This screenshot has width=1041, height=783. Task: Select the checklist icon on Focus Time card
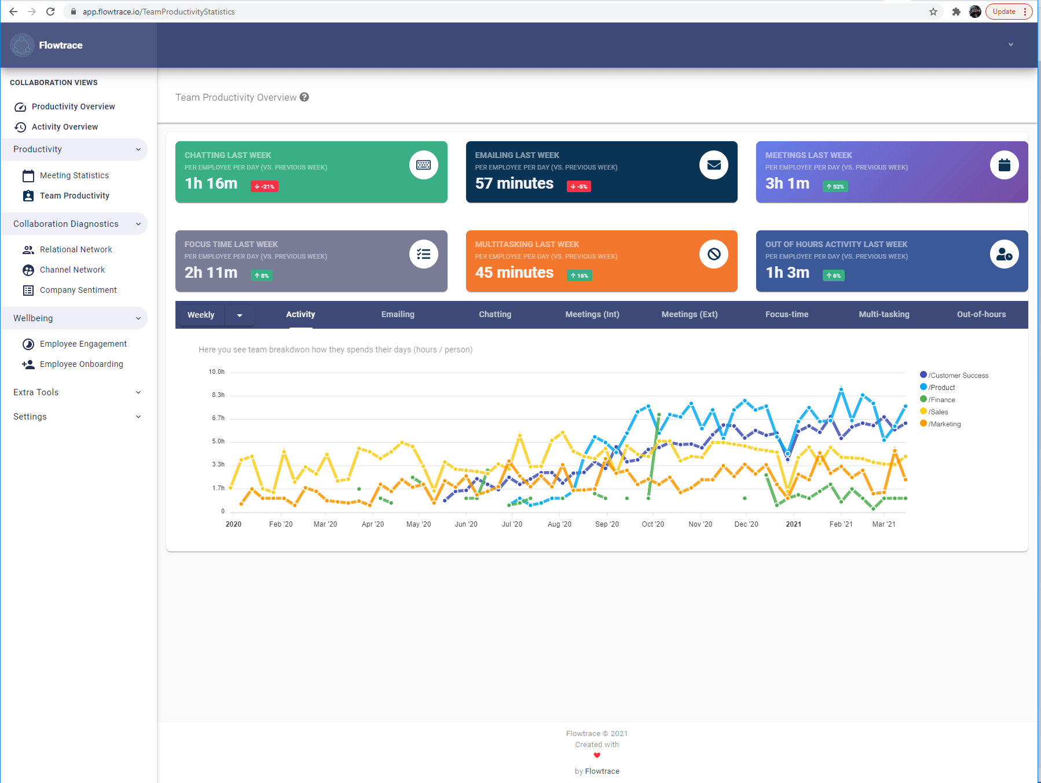tap(424, 254)
